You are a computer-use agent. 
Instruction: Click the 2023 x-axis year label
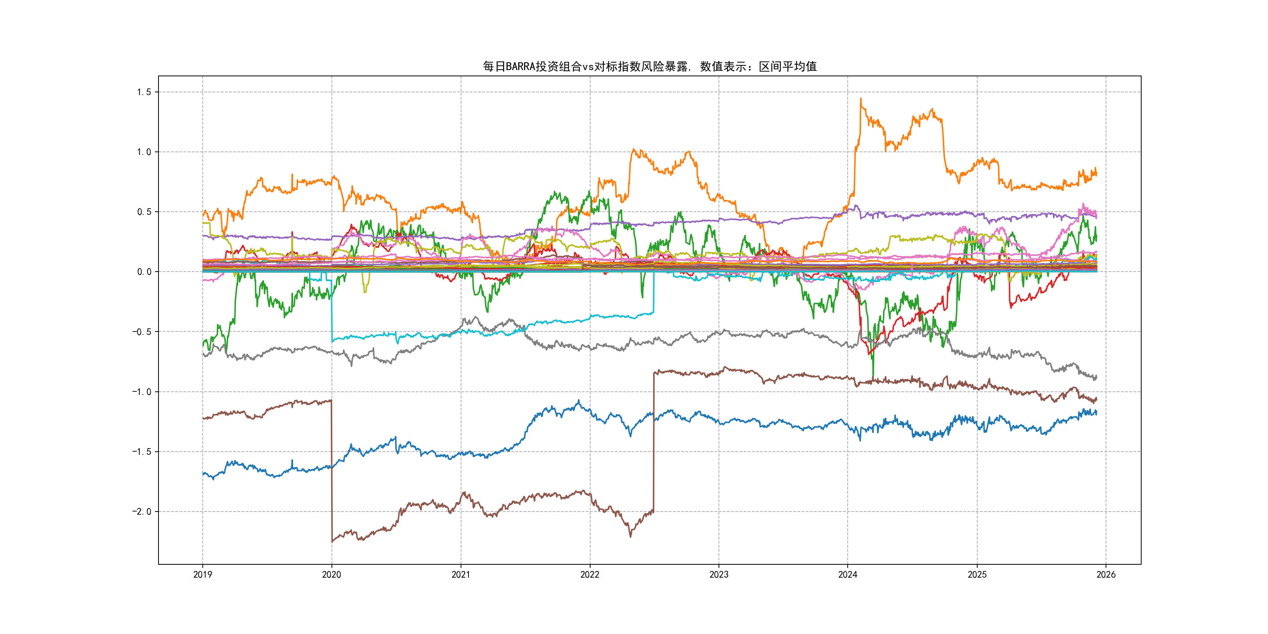719,575
